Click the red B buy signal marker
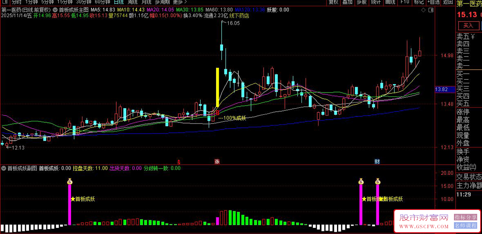 click(217, 112)
